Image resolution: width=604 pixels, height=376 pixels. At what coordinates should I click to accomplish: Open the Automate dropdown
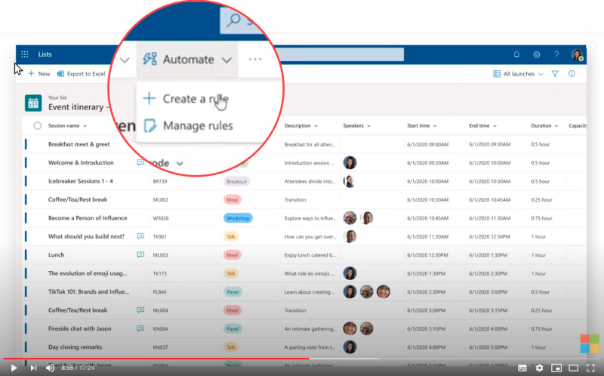[x=187, y=60]
